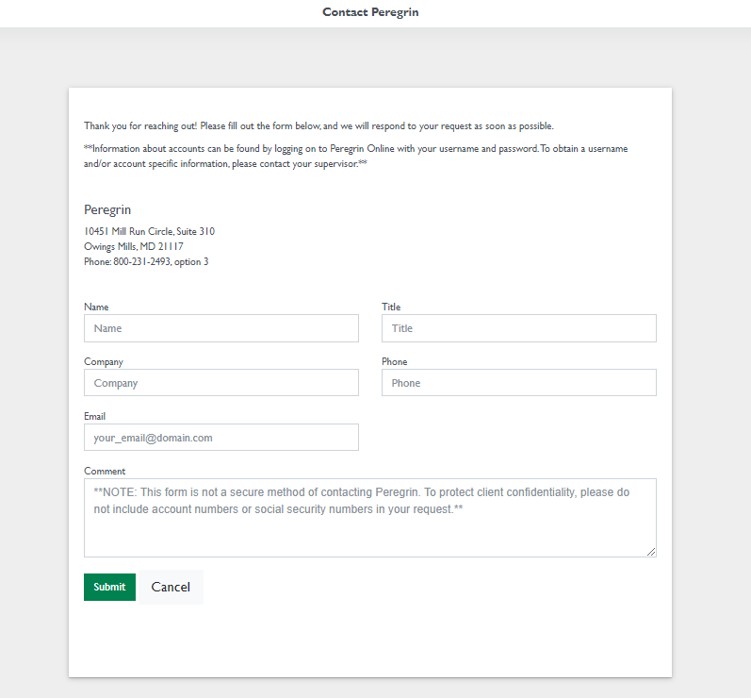
Task: Click the Comment box resize handle
Action: 651,552
